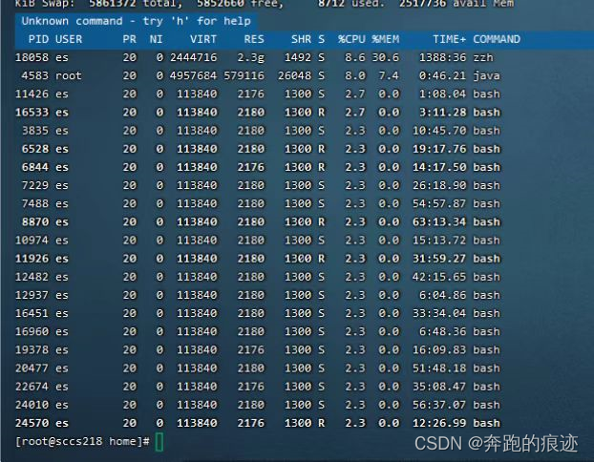
Task: Click the 0:46.21 time value
Action: 442,75
